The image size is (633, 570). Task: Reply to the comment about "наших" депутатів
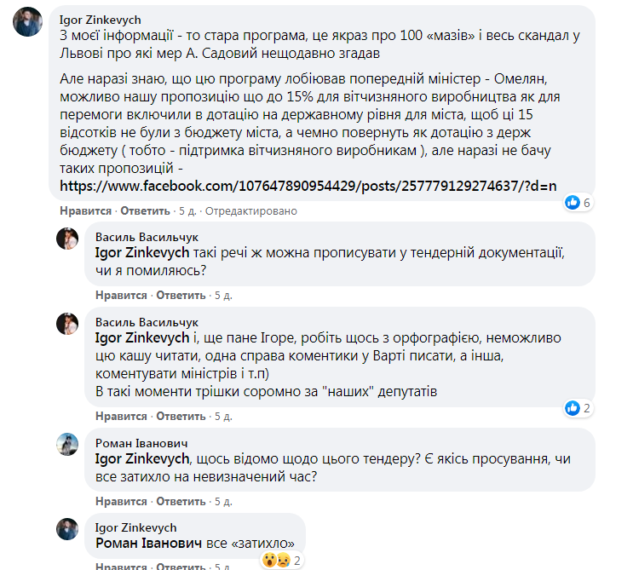[180, 417]
